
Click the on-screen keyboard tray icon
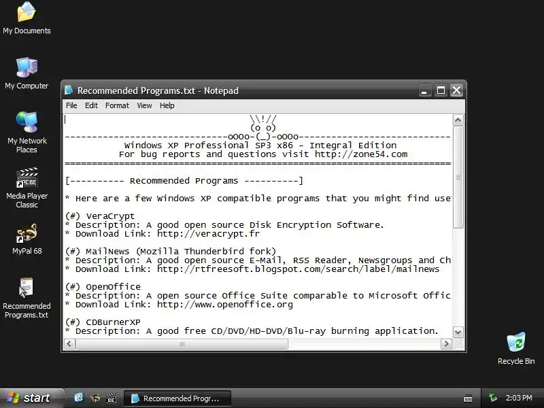468,398
